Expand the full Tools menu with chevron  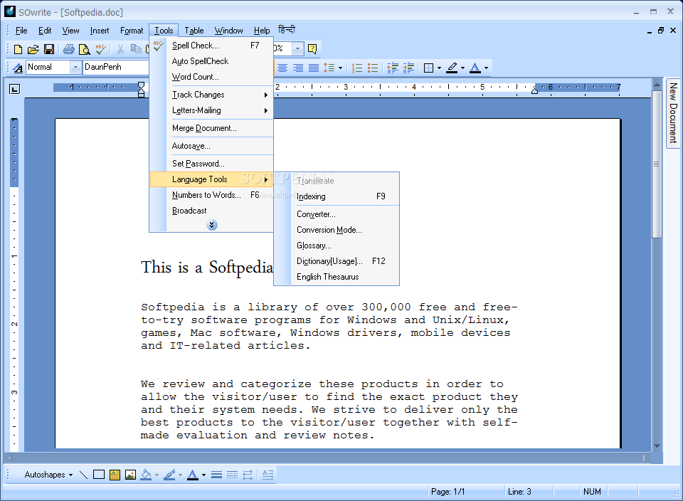[x=212, y=225]
